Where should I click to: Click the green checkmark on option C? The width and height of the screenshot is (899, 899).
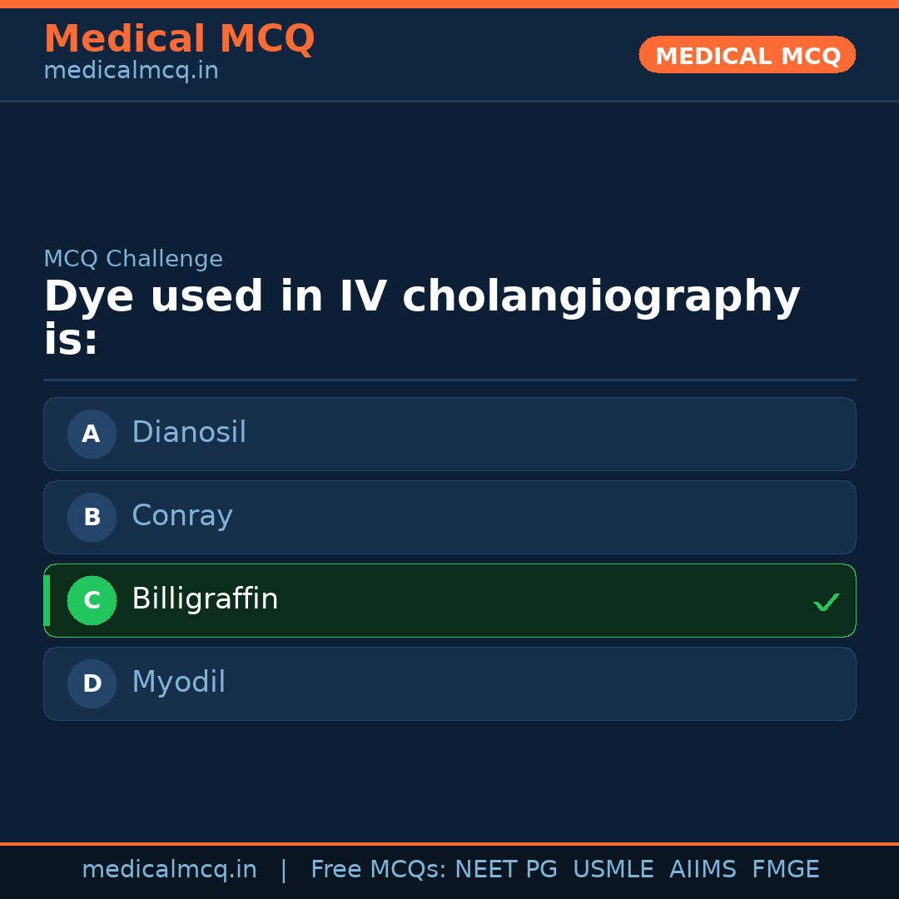826,601
